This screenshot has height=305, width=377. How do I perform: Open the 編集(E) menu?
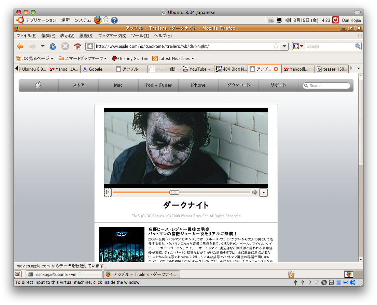[x=48, y=36]
